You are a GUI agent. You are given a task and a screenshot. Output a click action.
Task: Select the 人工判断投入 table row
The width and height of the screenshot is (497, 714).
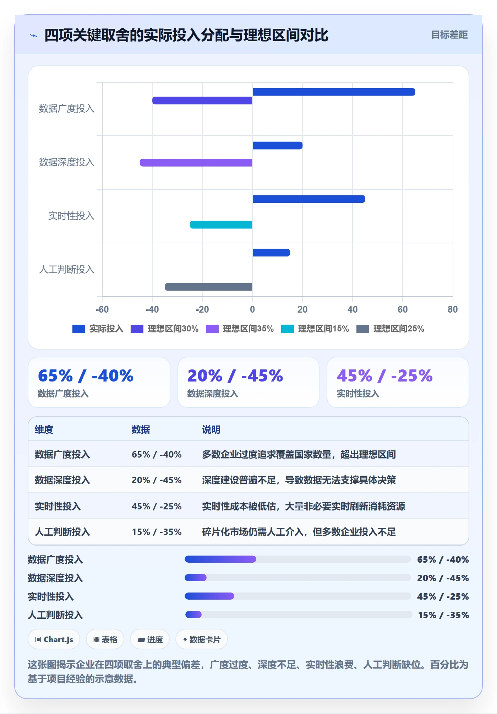pos(248,532)
